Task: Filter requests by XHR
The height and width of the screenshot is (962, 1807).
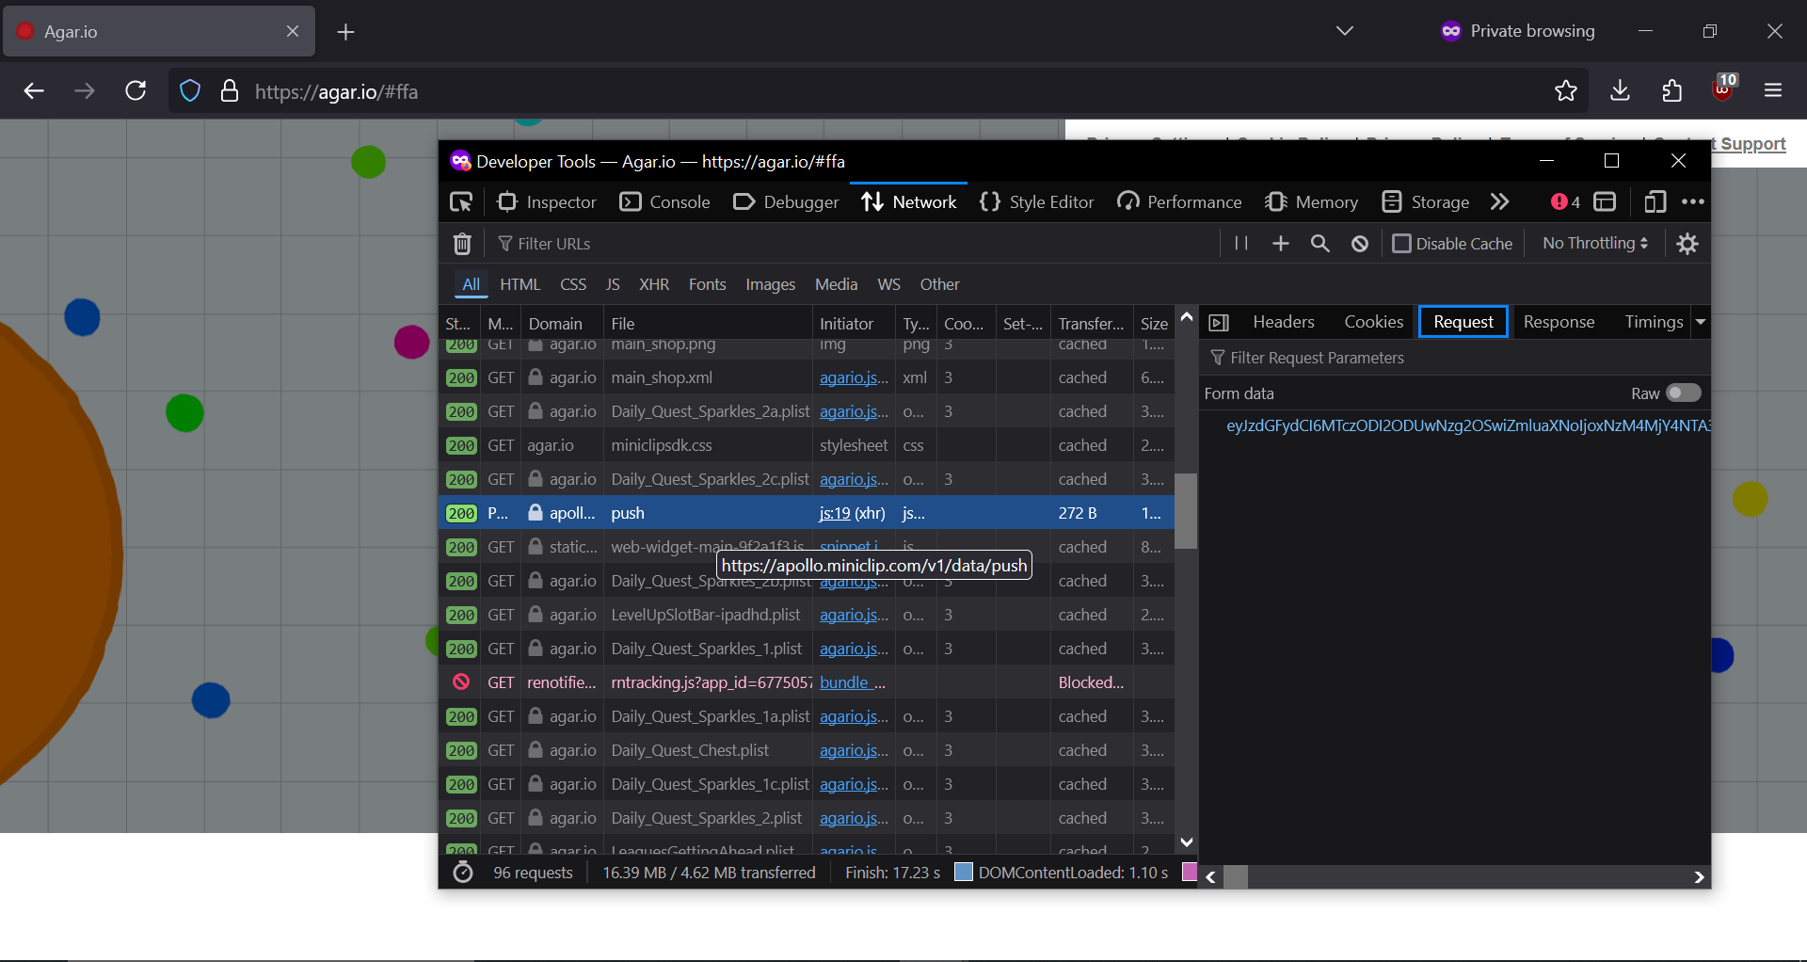Action: point(654,284)
